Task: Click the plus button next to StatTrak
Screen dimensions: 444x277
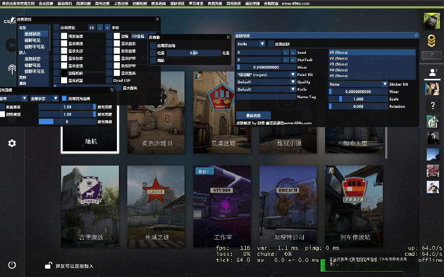Action: (x=293, y=60)
